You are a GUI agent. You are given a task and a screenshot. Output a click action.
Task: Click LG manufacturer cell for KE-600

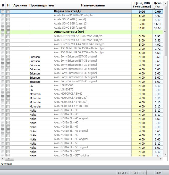(x=42, y=86)
